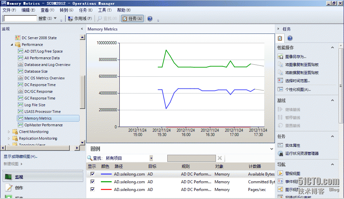Click Copy Image to Clipboard (将图像复制至剪贴板)
The image size is (344, 199).
(302, 65)
